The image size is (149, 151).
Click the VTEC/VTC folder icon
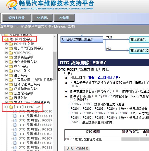coord(11,53)
